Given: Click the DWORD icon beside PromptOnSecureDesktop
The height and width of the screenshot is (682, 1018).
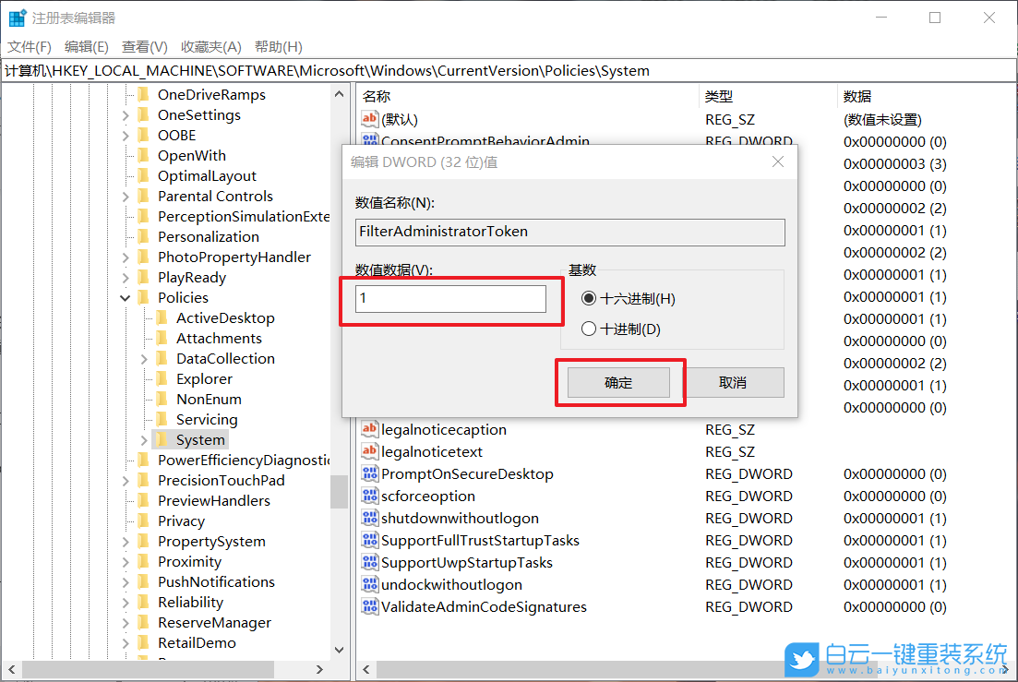Looking at the screenshot, I should [x=370, y=473].
